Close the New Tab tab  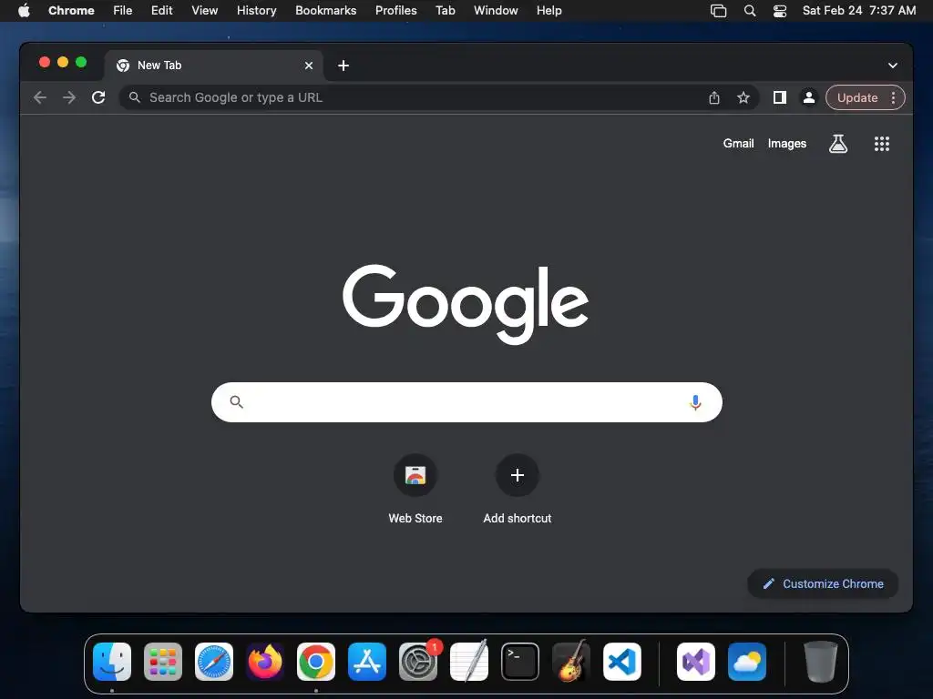click(x=308, y=66)
